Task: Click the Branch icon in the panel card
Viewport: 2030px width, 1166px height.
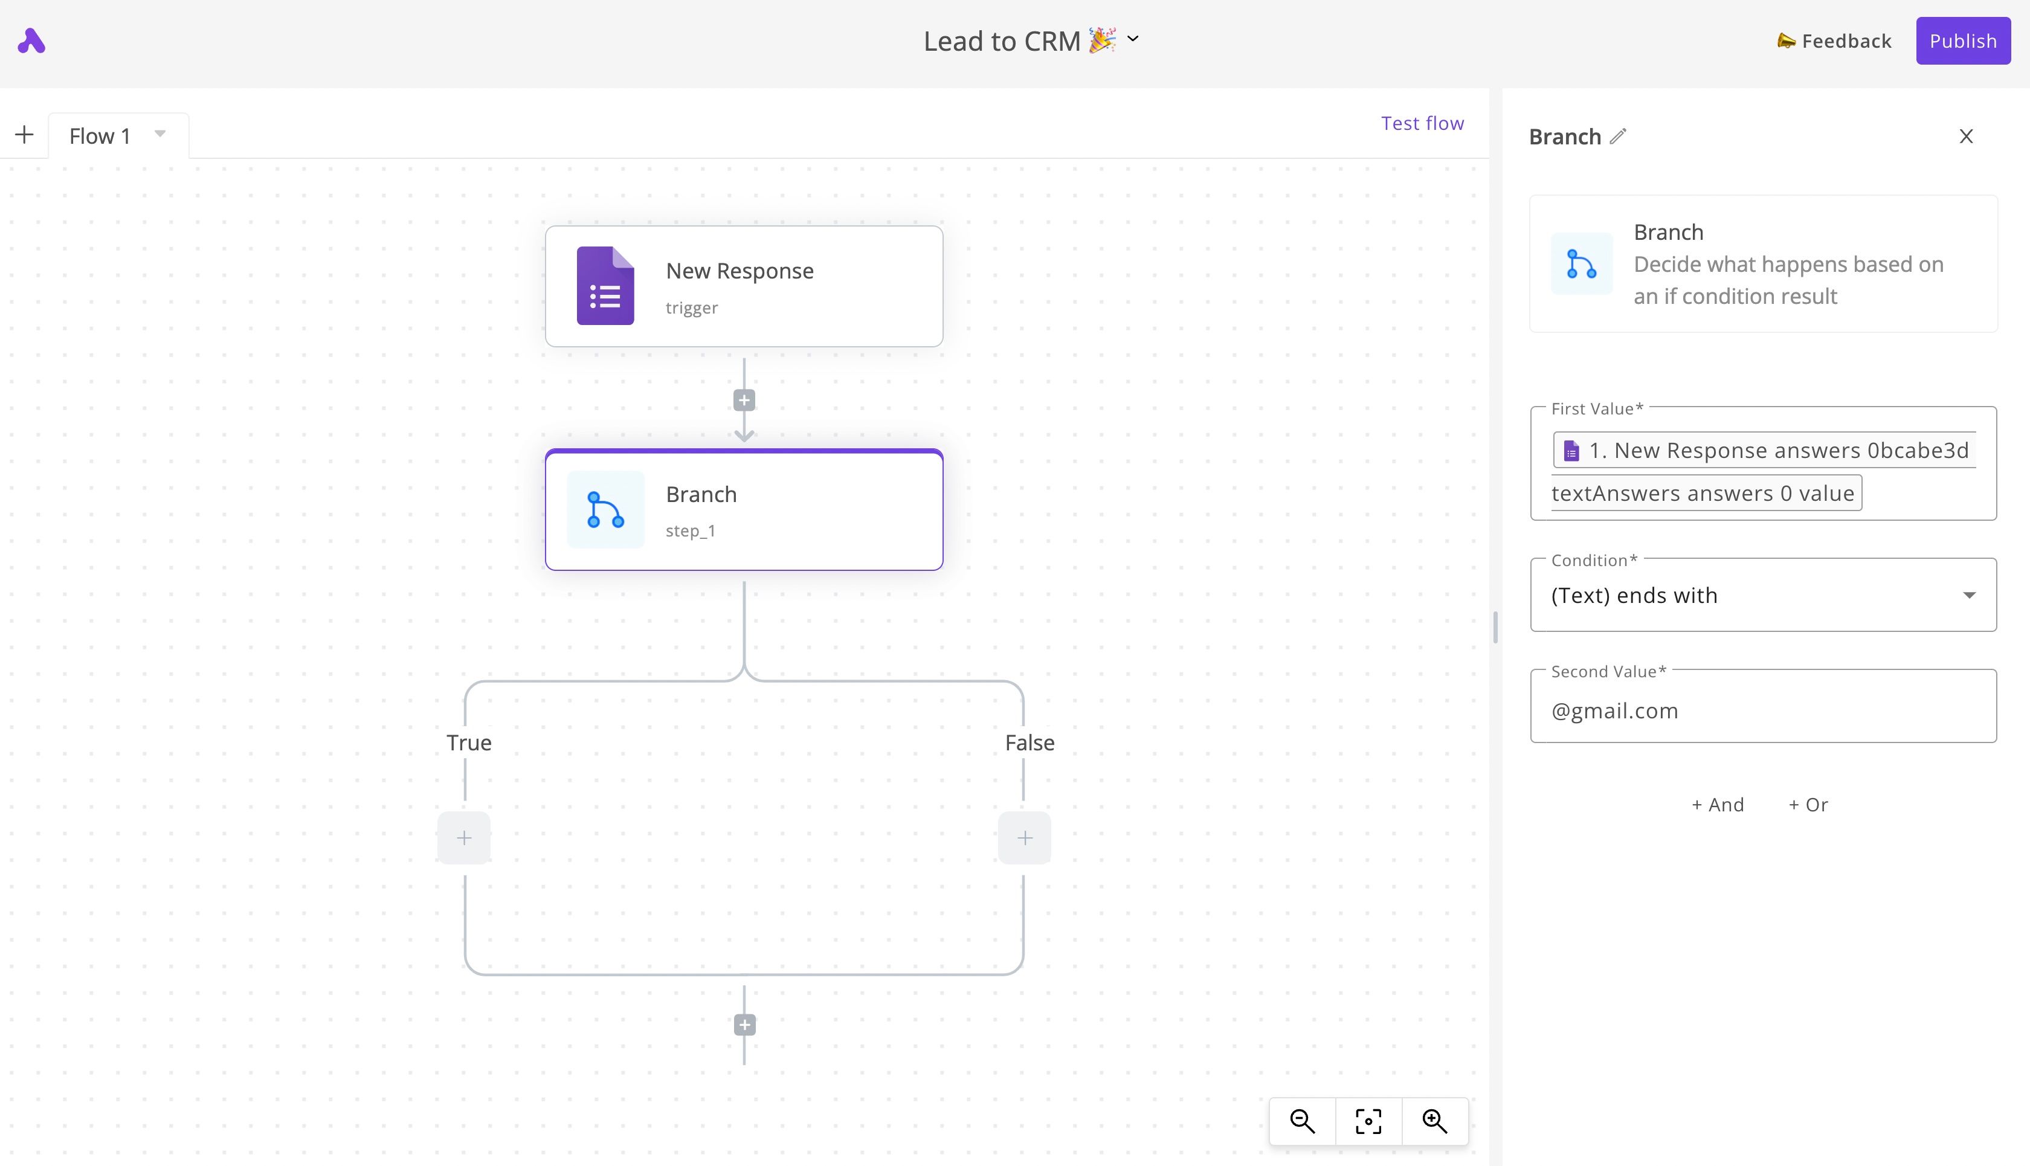Action: (1582, 263)
